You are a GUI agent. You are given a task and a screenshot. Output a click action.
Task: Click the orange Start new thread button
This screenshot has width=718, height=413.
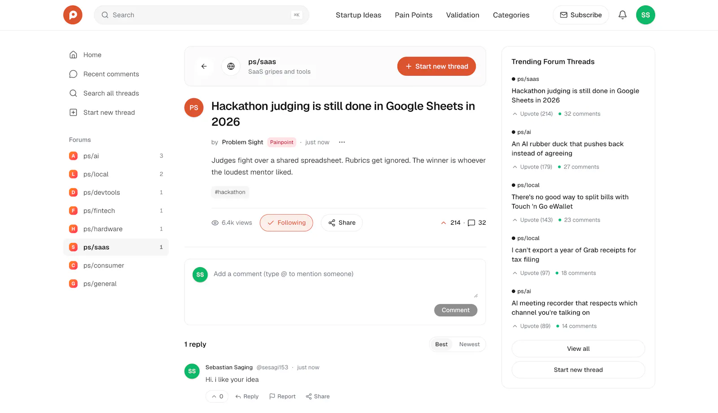(x=437, y=66)
